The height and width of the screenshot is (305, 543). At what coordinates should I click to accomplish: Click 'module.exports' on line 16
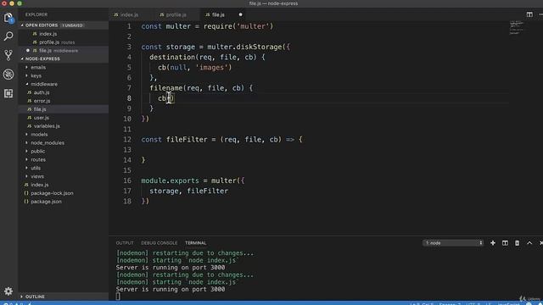pyautogui.click(x=170, y=180)
